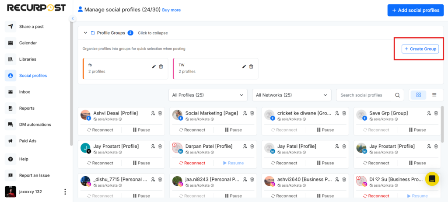Pause the Jay Patel profile
Viewport: 448px width, 202px height.
[325, 163]
